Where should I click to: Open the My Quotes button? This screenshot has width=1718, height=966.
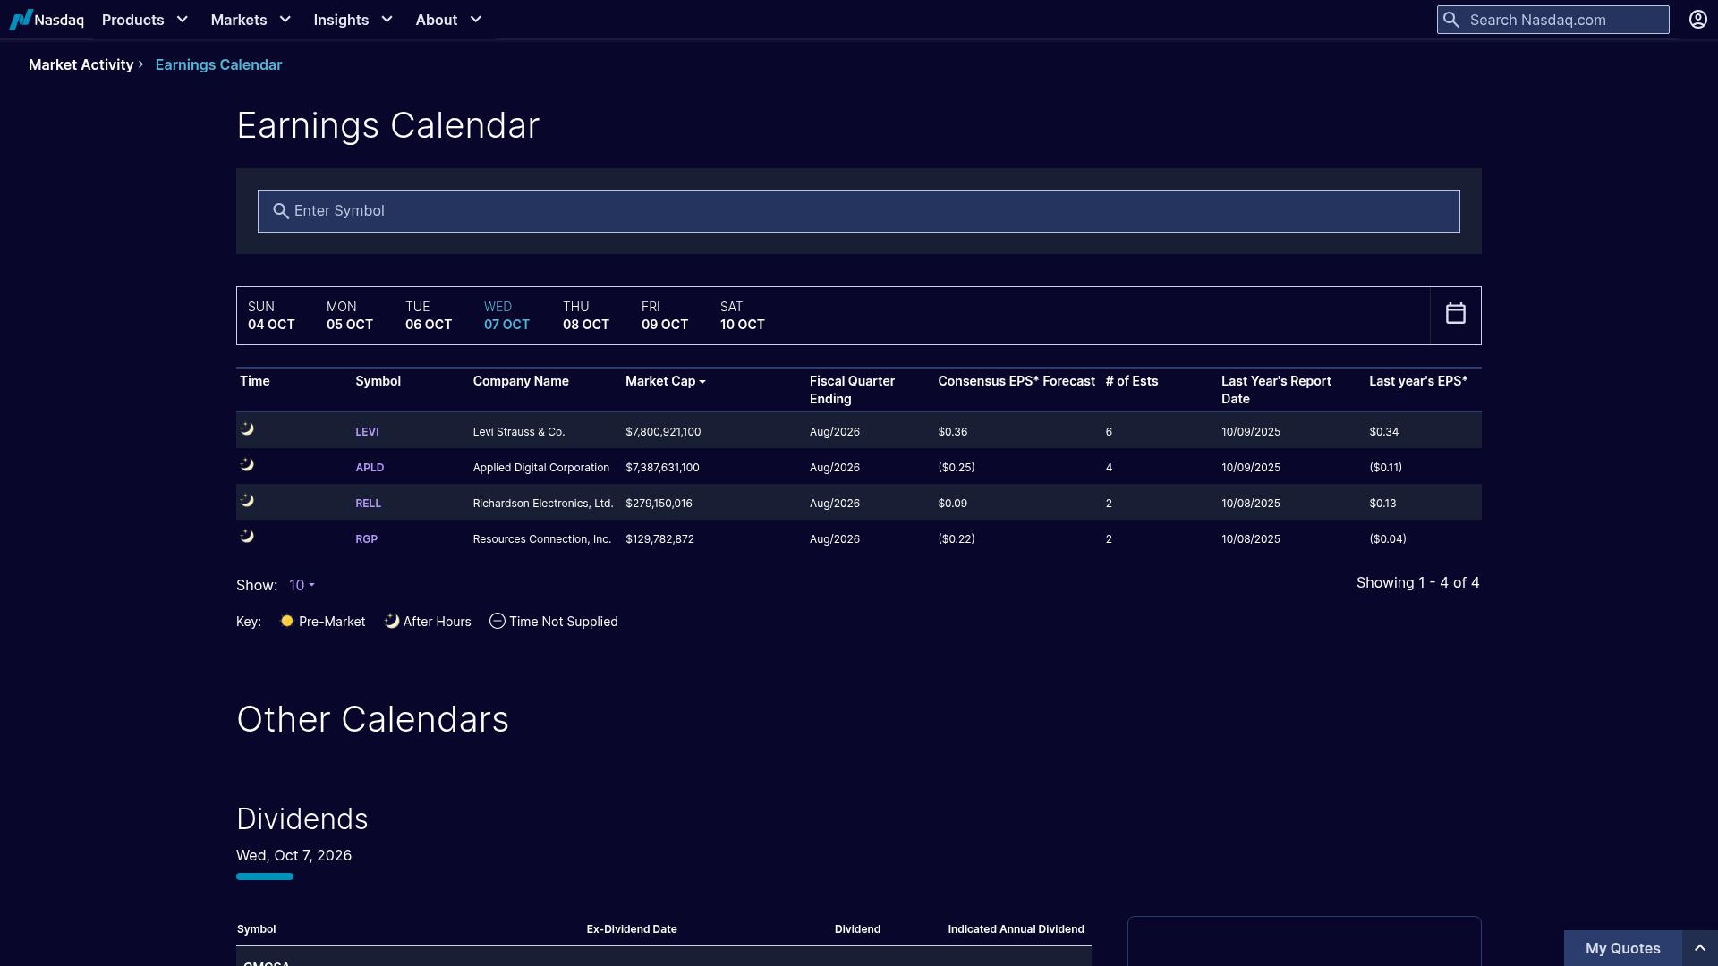1622,948
